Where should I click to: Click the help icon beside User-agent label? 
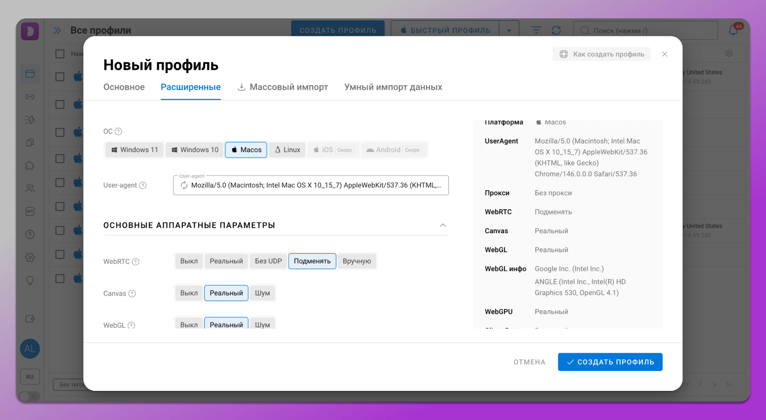pyautogui.click(x=143, y=185)
